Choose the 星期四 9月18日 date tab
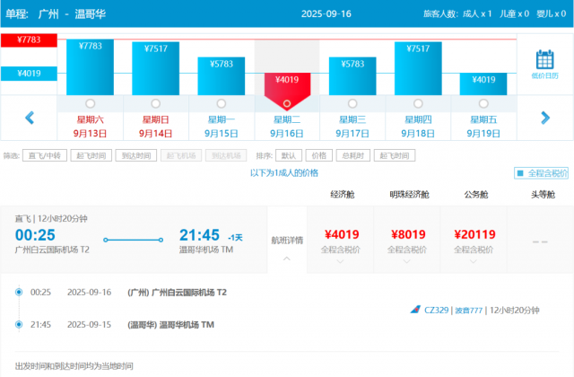 [x=418, y=126]
